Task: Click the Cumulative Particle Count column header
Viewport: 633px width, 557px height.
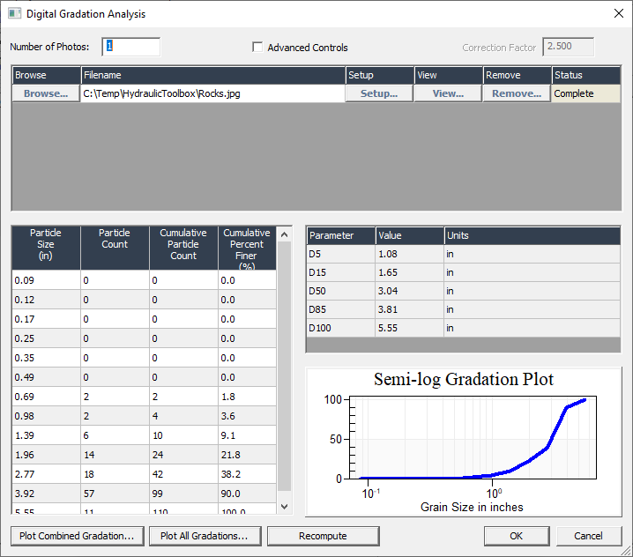Action: (x=183, y=249)
